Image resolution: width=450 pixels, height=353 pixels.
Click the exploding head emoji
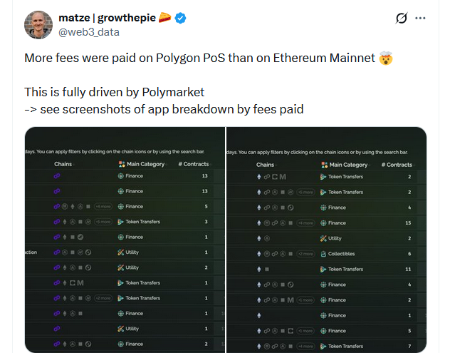click(x=385, y=58)
